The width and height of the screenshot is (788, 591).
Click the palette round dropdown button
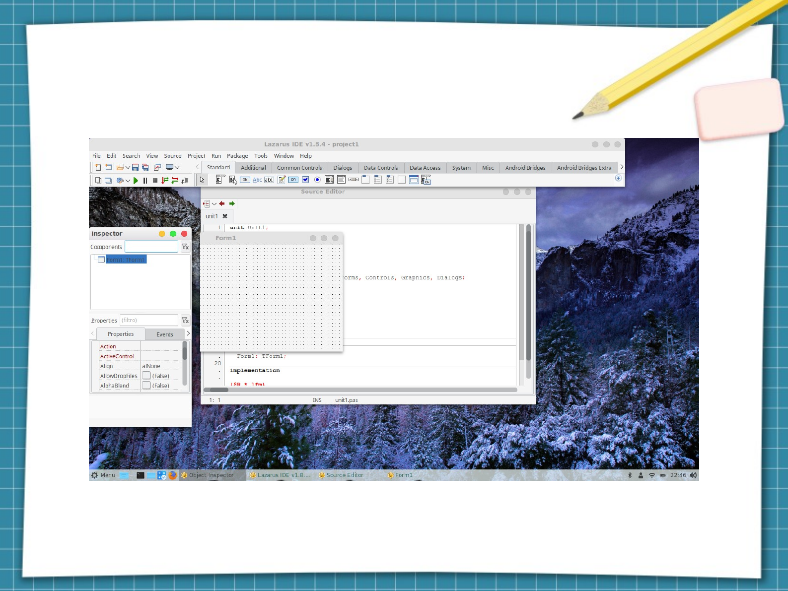[x=618, y=178]
